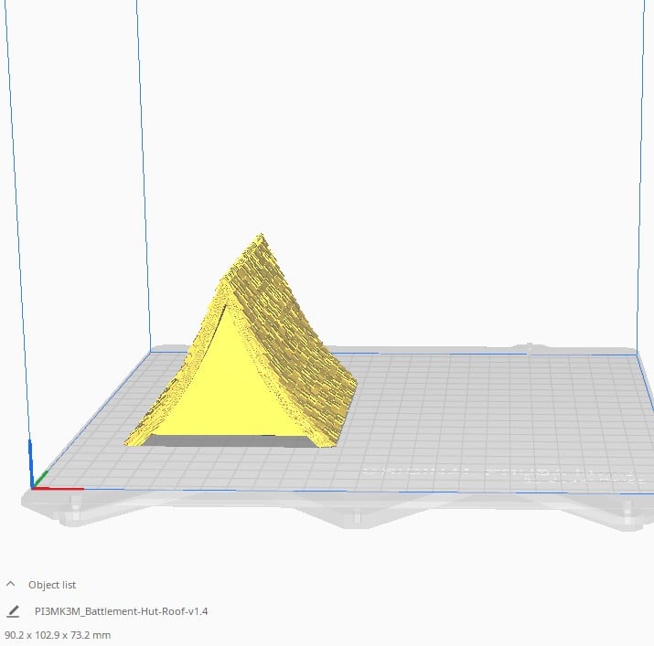Click the green Y axis indicator
The width and height of the screenshot is (654, 646).
click(x=41, y=479)
